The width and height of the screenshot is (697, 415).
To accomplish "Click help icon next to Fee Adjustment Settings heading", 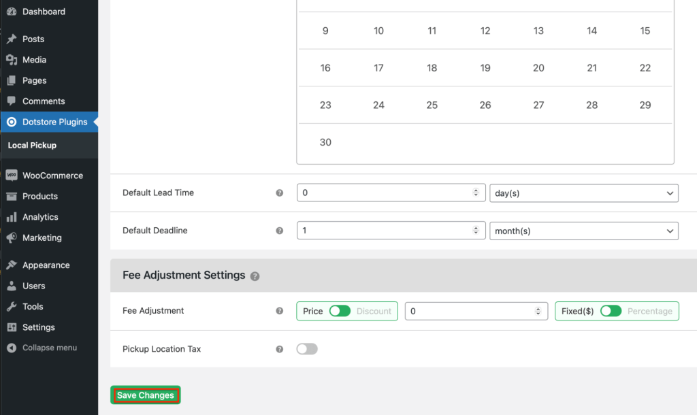I will (x=255, y=276).
